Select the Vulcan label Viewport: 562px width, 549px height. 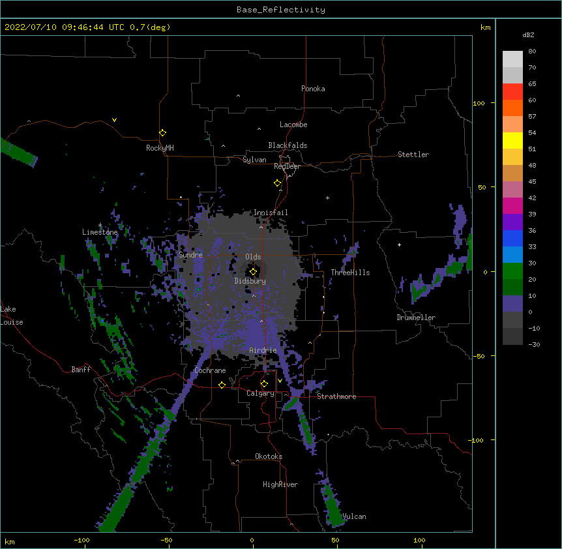tap(354, 516)
